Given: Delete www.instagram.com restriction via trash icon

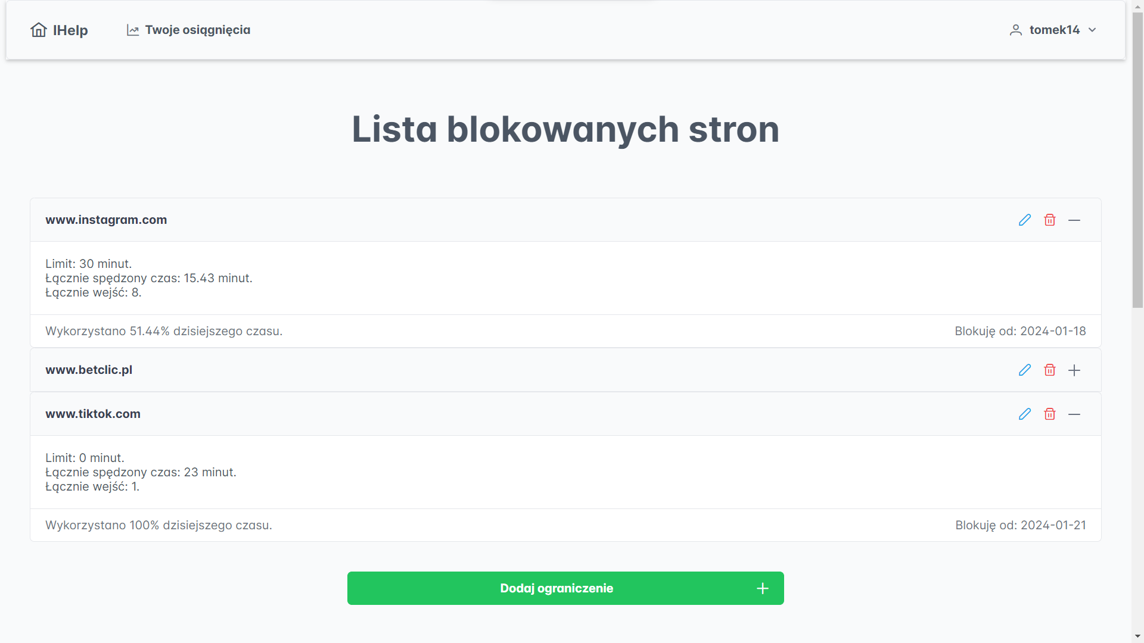Looking at the screenshot, I should click(x=1050, y=220).
